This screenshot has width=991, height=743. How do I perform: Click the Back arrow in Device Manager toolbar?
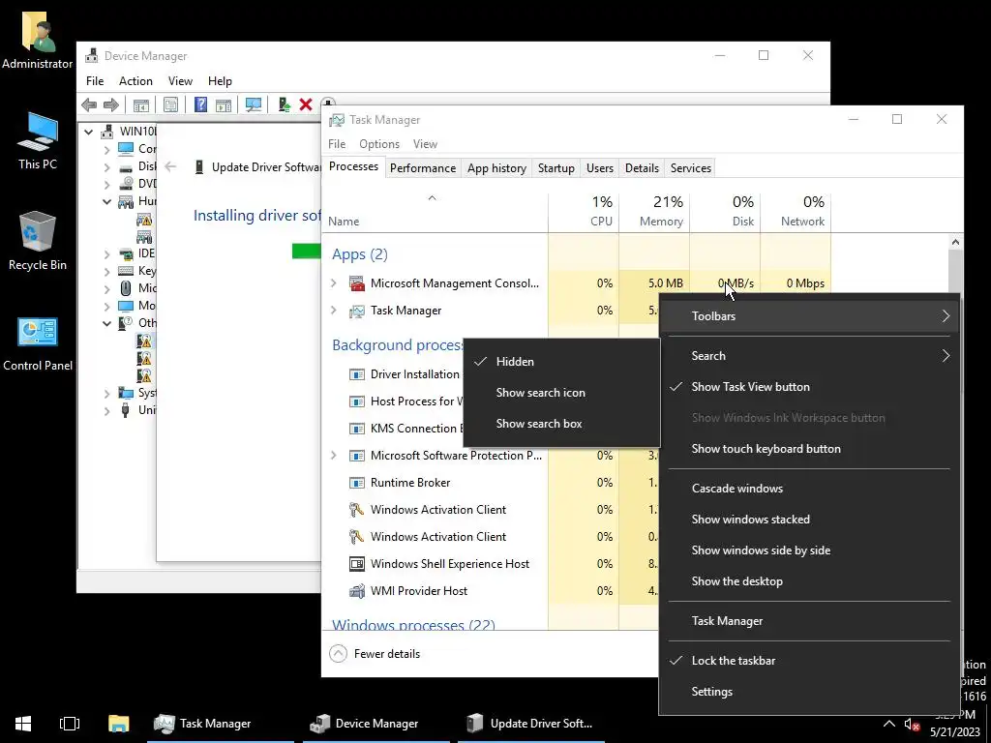coord(89,104)
